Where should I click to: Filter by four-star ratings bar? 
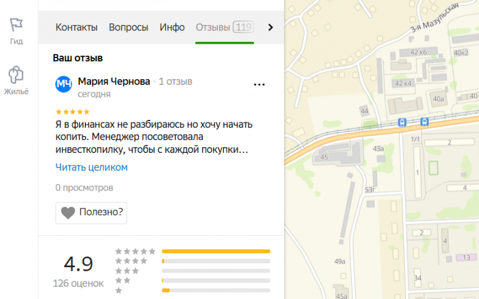tap(216, 262)
